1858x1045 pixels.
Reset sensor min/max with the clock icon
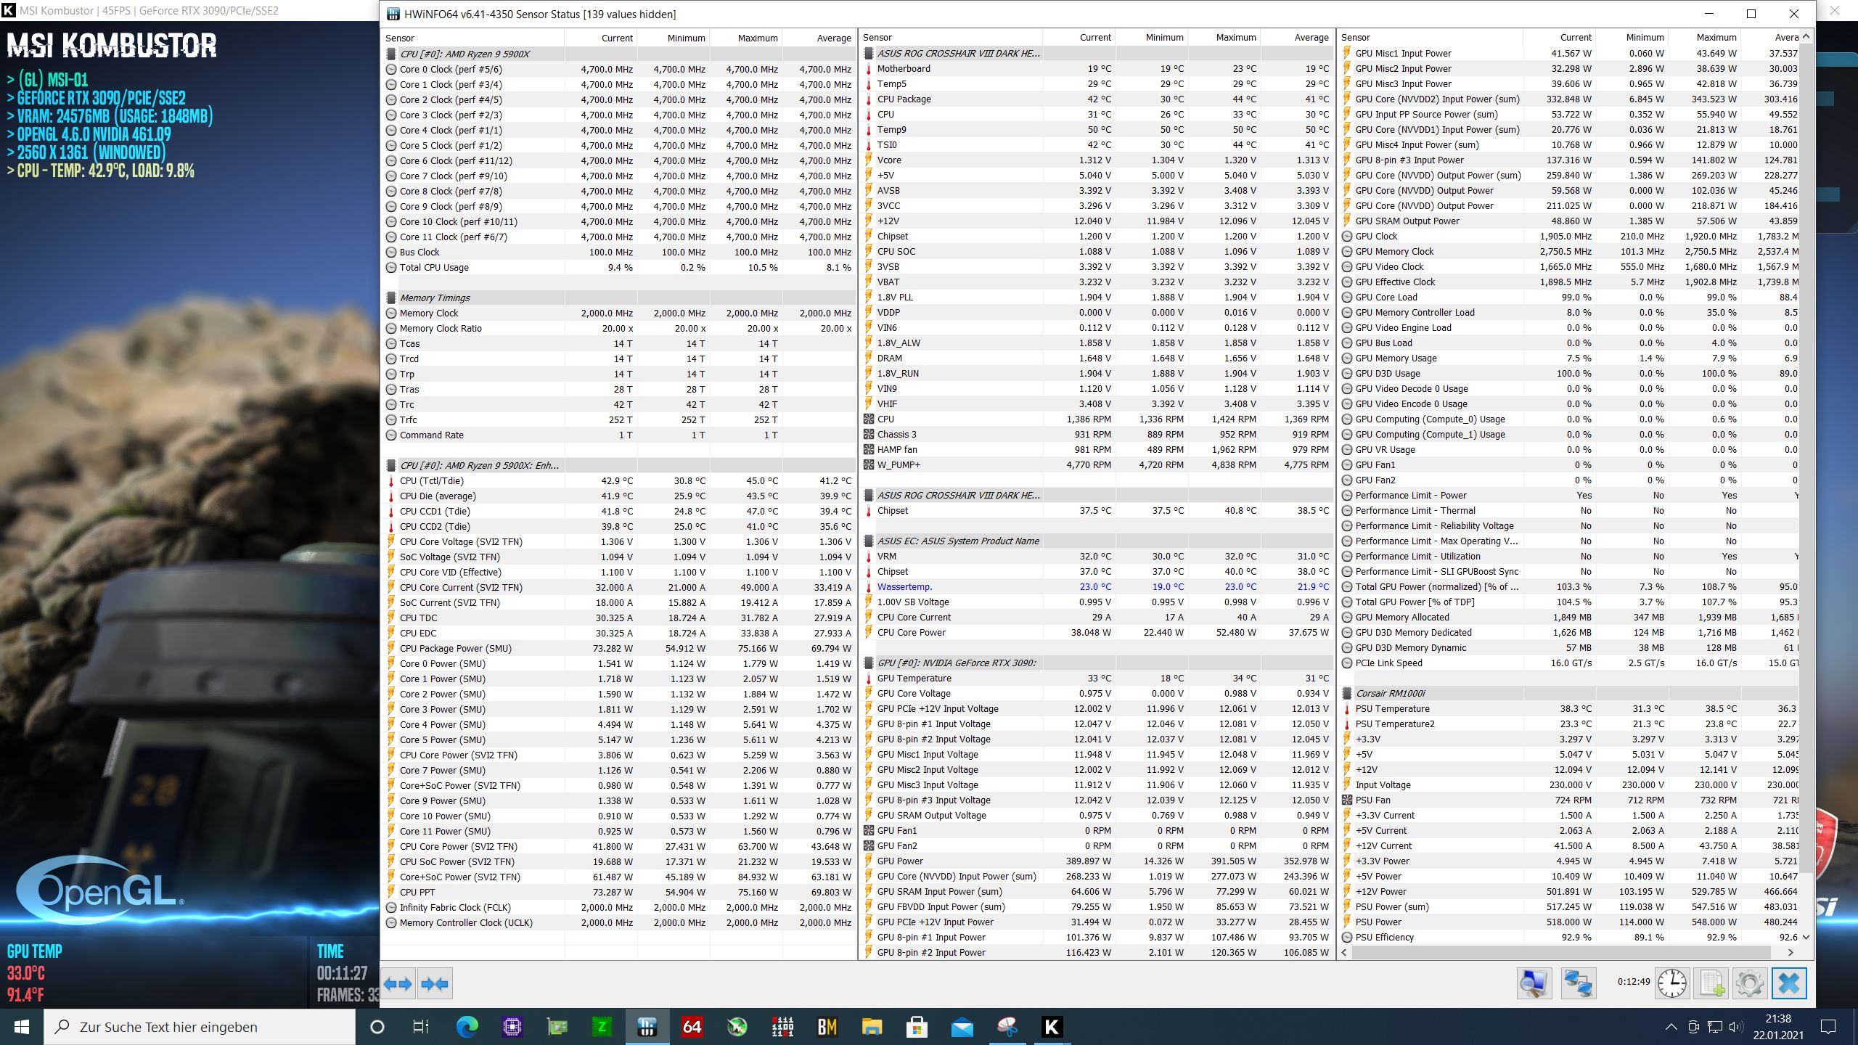[1671, 983]
